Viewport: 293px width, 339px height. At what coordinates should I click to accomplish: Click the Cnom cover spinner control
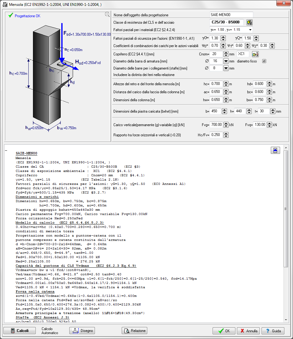pyautogui.click(x=226, y=54)
